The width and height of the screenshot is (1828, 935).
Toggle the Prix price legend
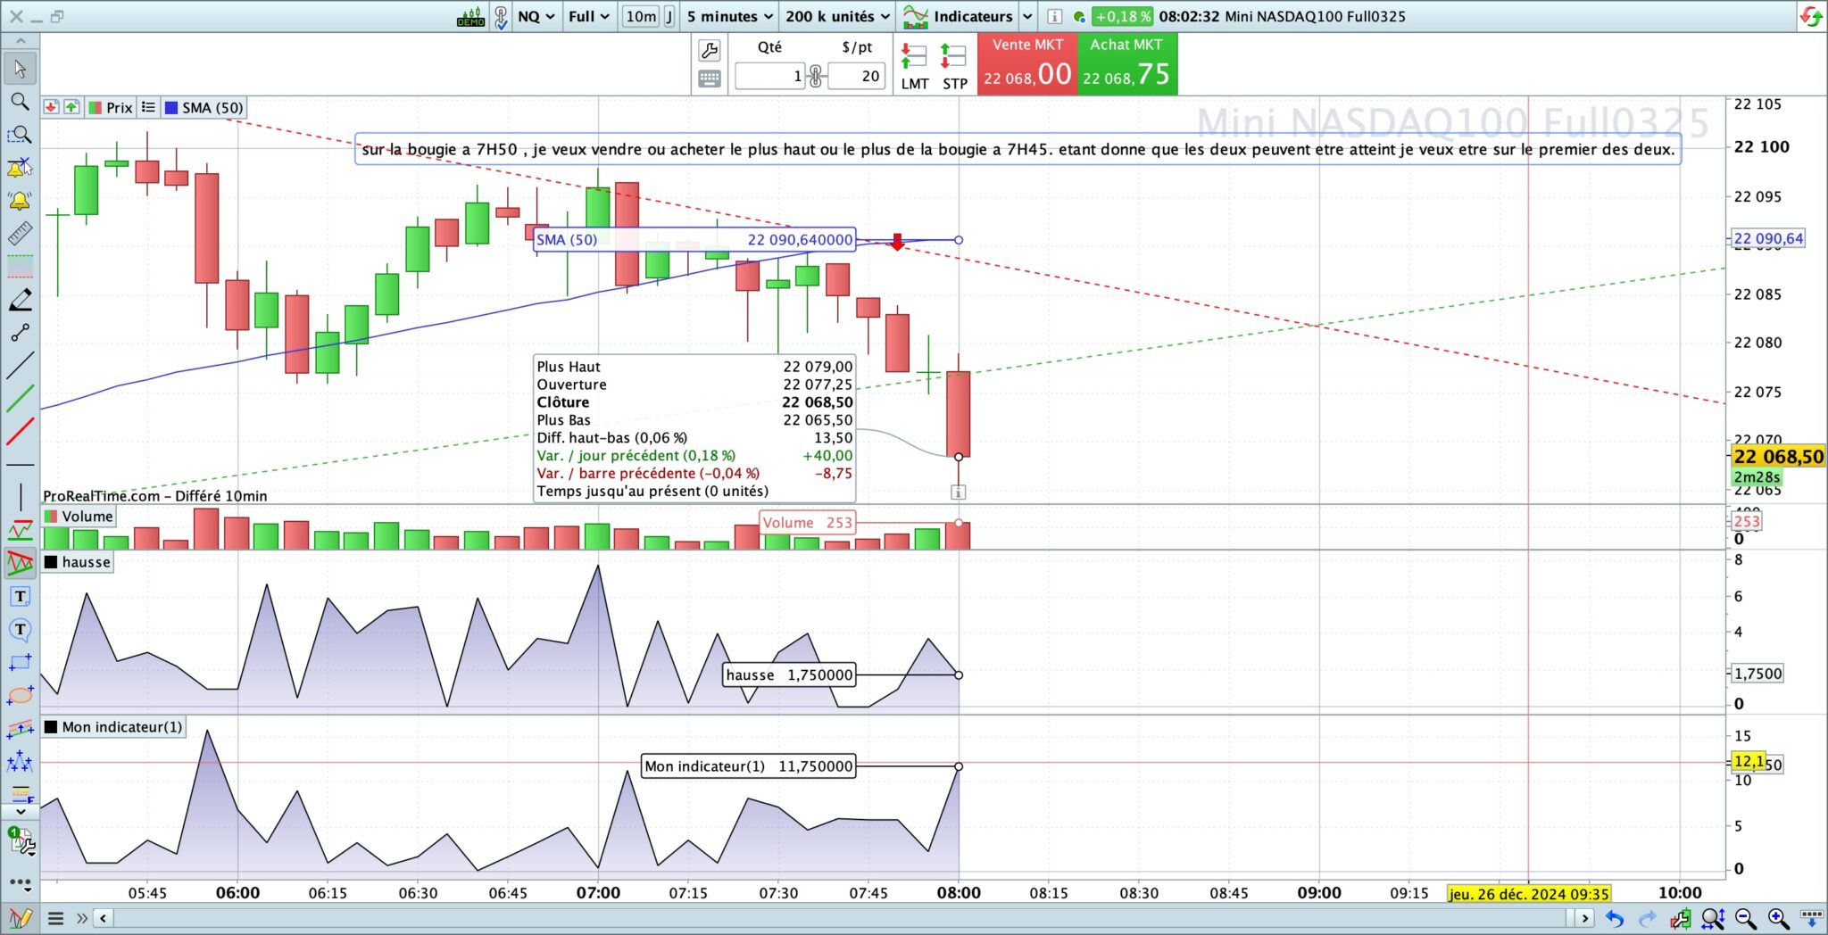111,108
